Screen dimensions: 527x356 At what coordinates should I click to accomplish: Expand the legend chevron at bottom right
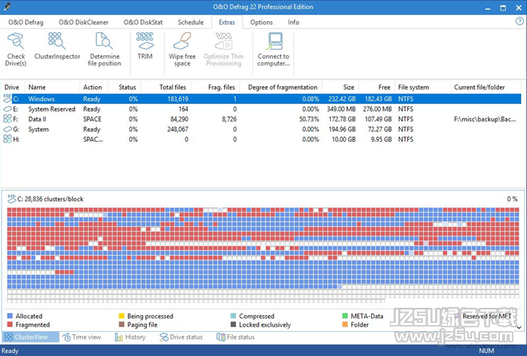tap(519, 327)
